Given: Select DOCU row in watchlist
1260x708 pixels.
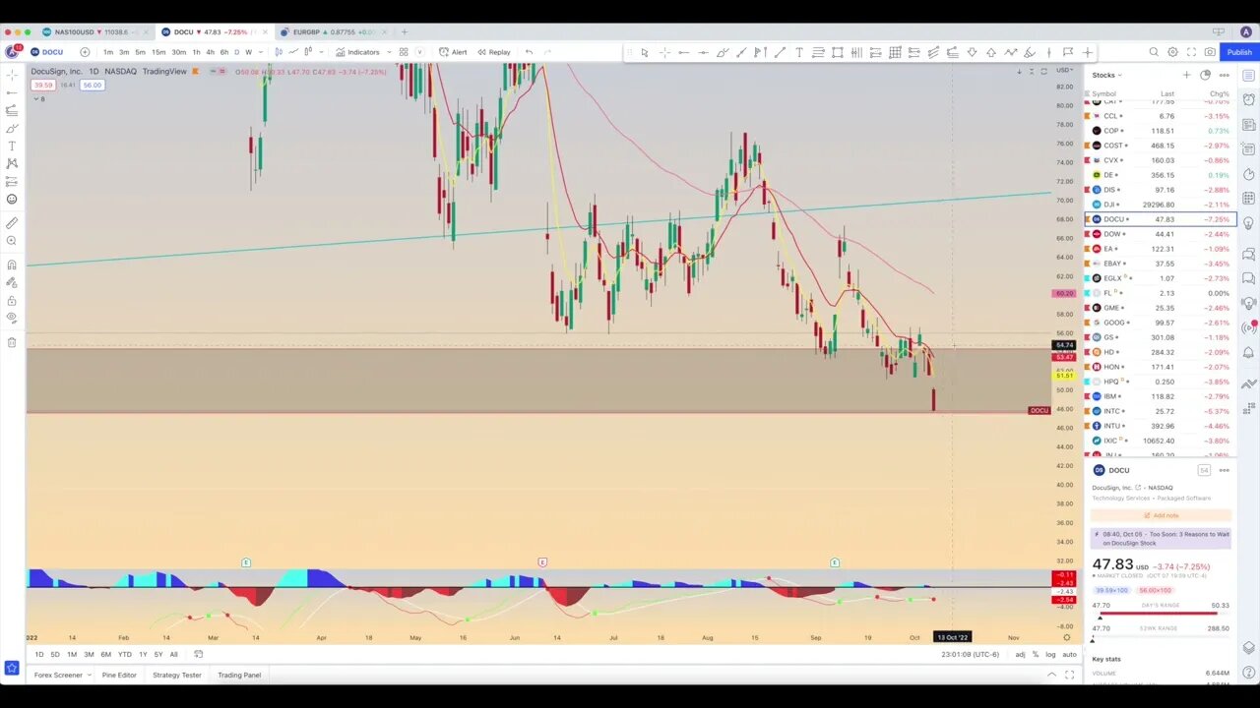Looking at the screenshot, I should [1160, 219].
